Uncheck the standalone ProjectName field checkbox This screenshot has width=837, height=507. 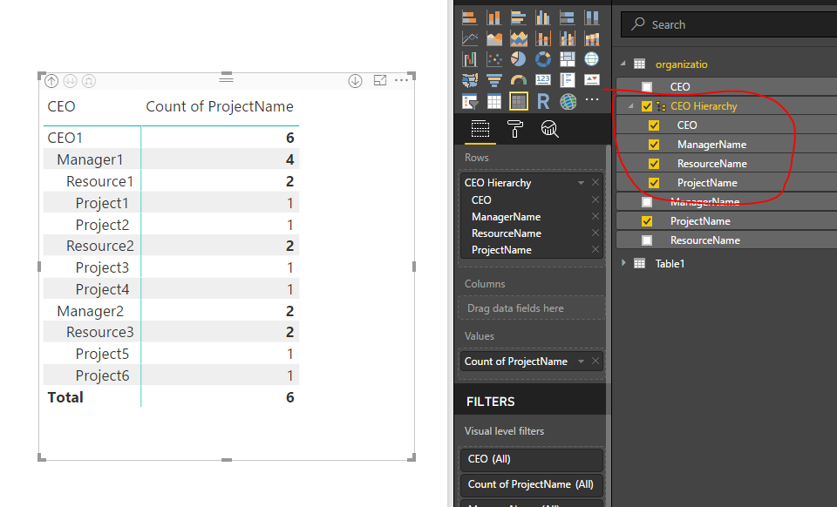[647, 221]
